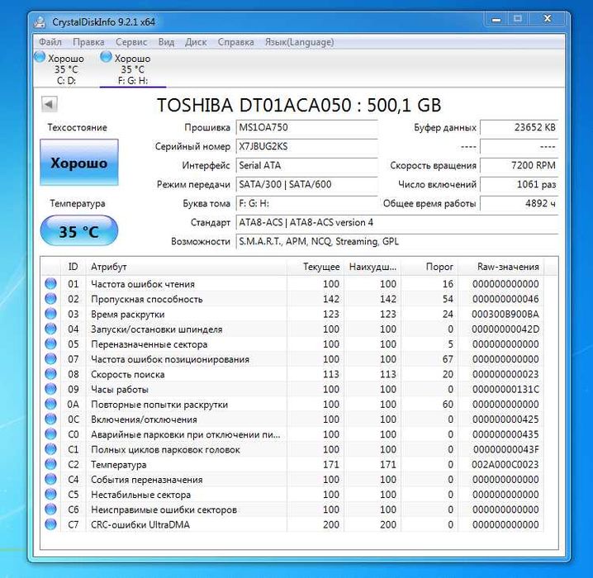Click the total hours field 4892 ч
This screenshot has width=593, height=578.
coord(519,203)
